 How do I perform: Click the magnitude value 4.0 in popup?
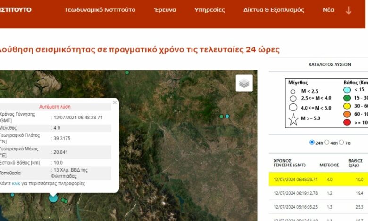(x=57, y=128)
